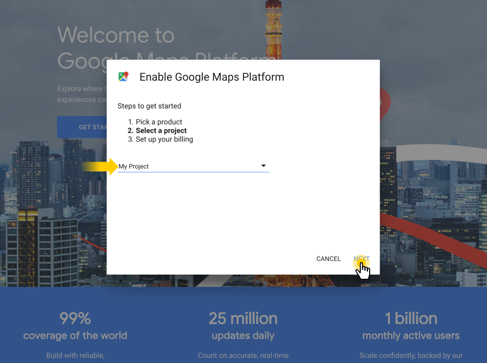Click the dropdown arrow beside My Project

point(263,165)
